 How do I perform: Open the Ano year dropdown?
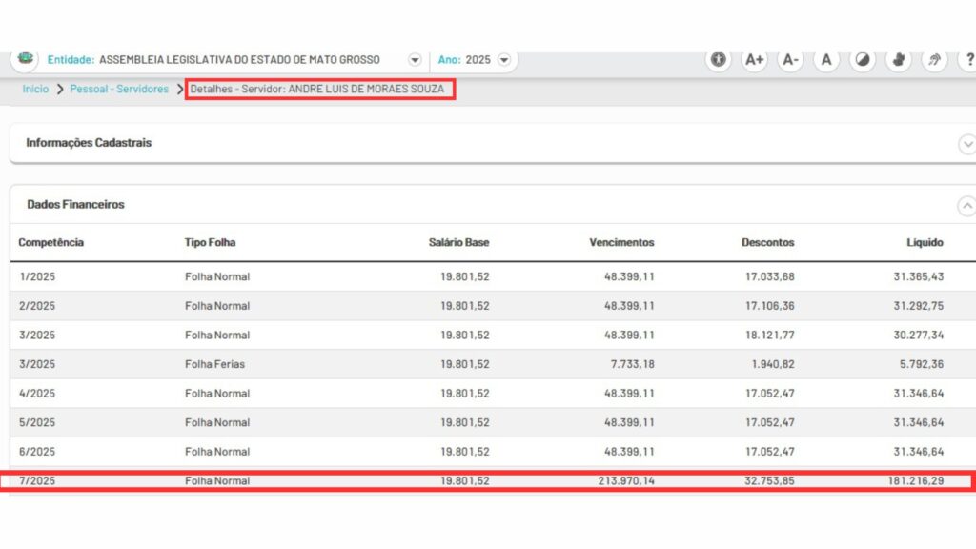504,59
